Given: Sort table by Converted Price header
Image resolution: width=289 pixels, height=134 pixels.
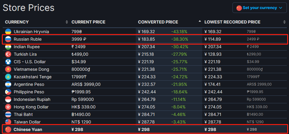Looking at the screenshot, I should (158, 22).
